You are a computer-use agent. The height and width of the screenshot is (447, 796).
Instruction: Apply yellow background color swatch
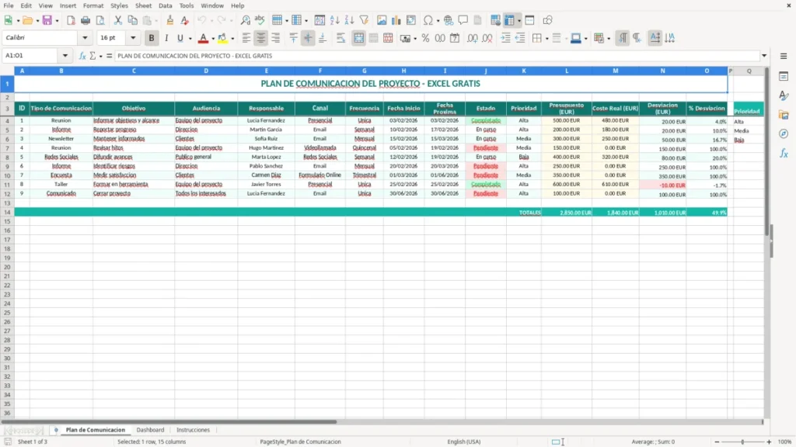(222, 38)
